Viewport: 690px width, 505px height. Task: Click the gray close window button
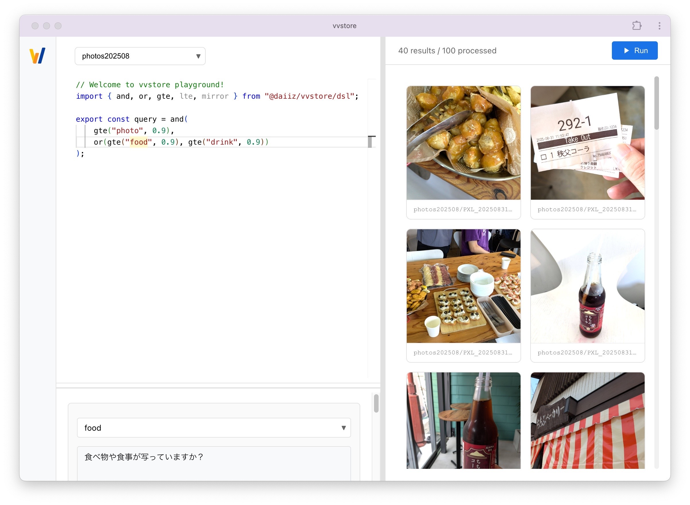(35, 26)
